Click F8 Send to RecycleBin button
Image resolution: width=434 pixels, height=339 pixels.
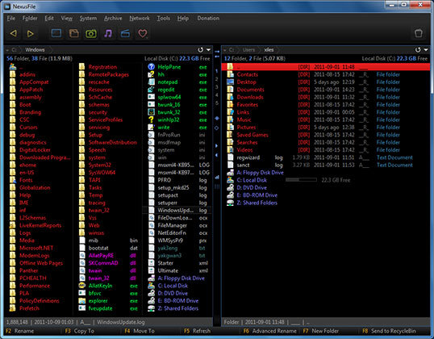pyautogui.click(x=389, y=331)
